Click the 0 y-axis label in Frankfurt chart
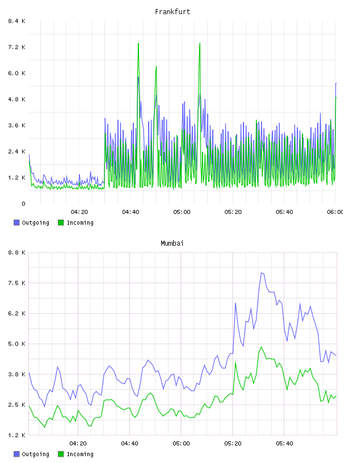Screen dimensions: 345x463 23,204
